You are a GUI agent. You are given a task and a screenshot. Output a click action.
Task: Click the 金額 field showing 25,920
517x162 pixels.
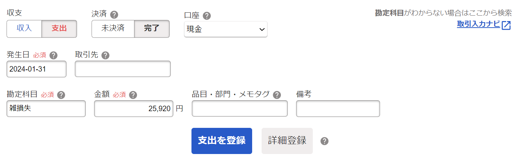134,109
